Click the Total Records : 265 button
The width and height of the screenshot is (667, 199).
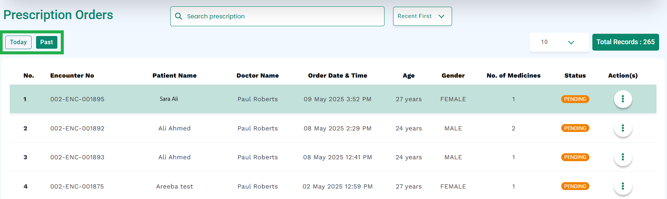[x=626, y=42]
